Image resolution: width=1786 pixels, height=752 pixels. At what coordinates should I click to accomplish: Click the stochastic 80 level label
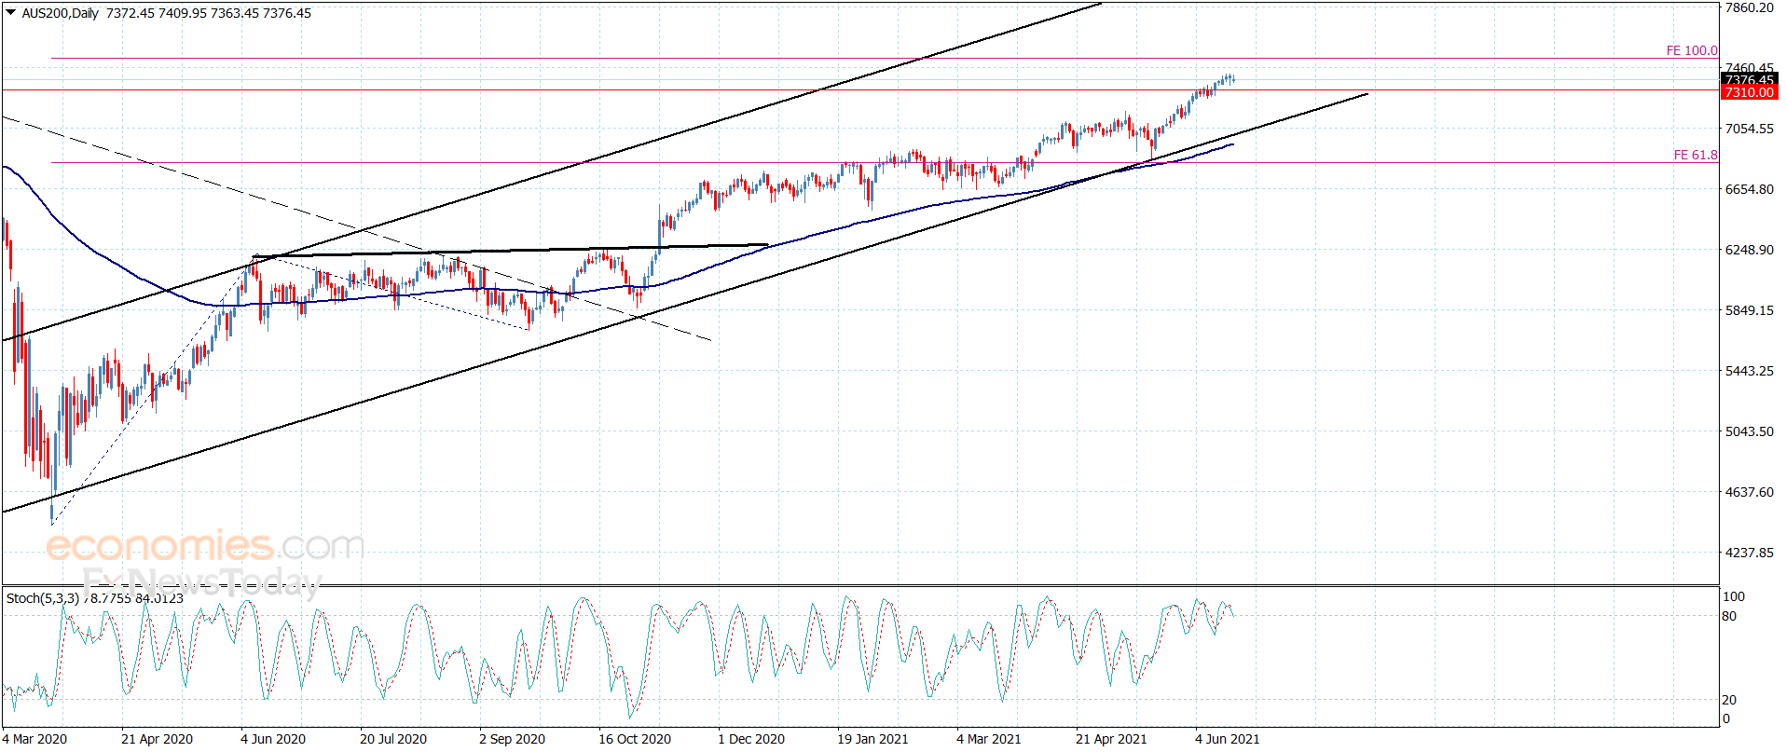coord(1729,616)
